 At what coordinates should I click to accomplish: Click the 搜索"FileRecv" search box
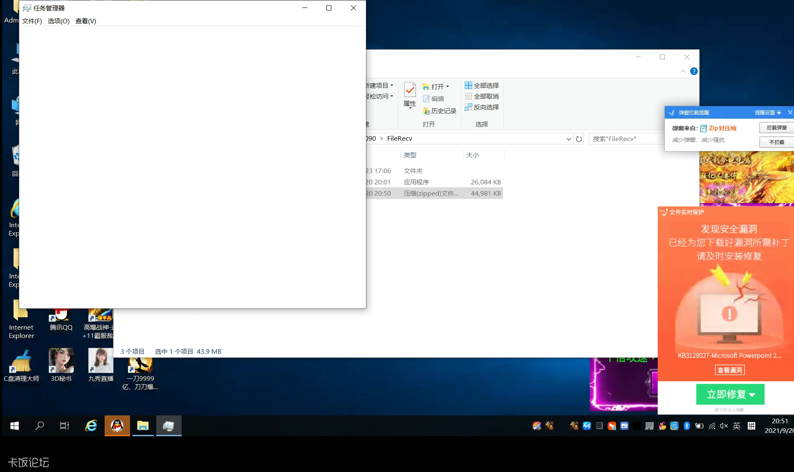tap(626, 139)
